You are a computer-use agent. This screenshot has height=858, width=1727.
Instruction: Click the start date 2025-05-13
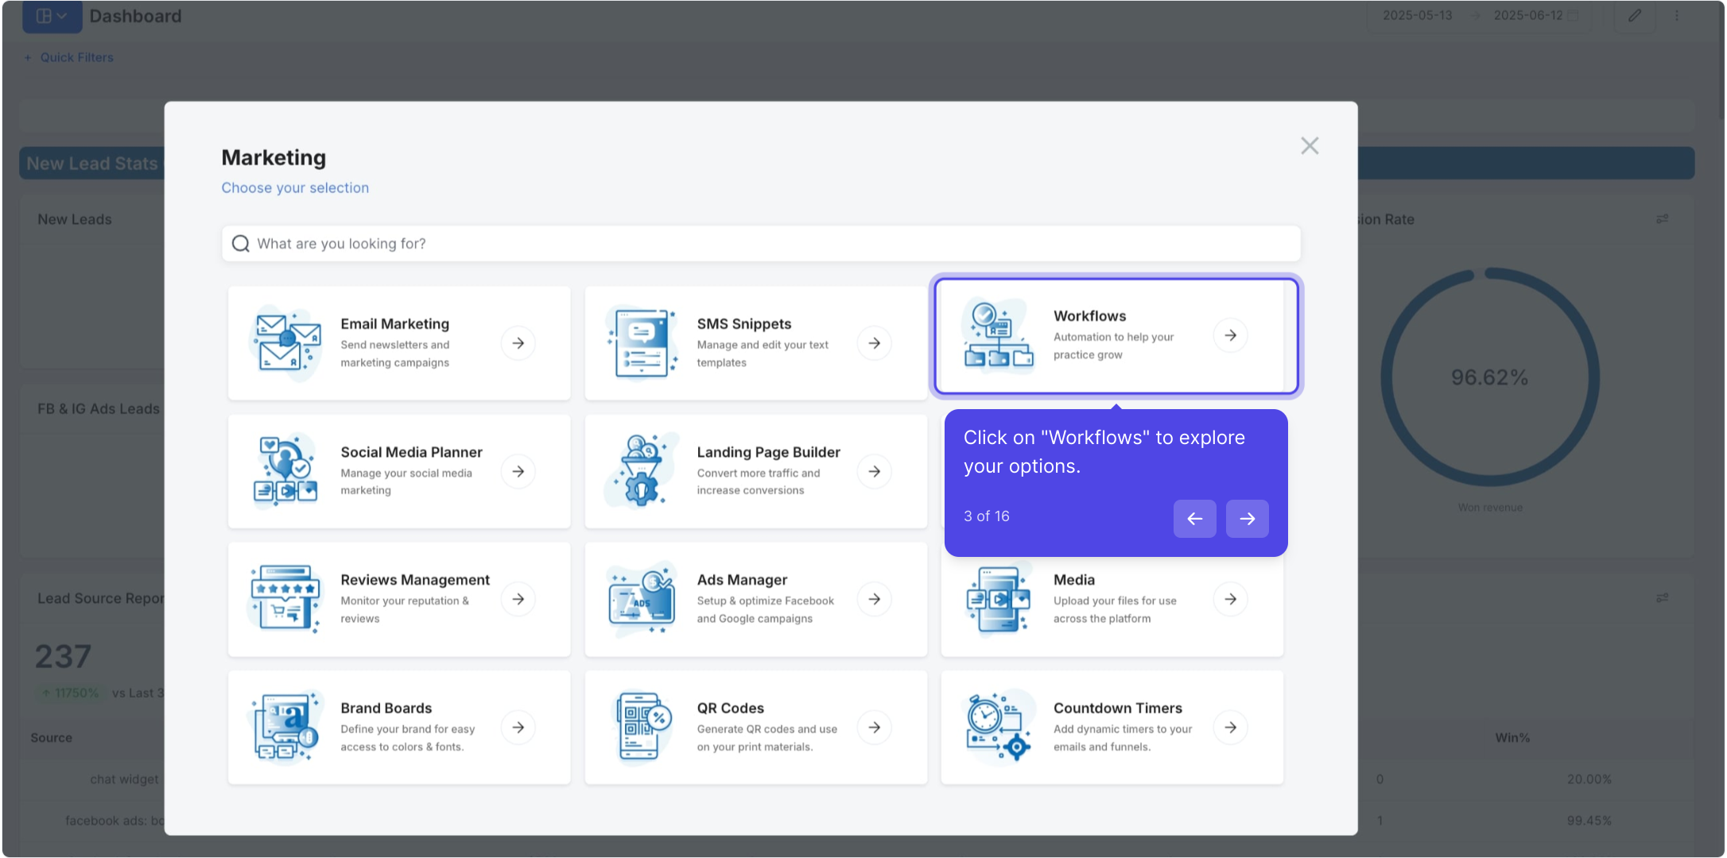pos(1417,15)
